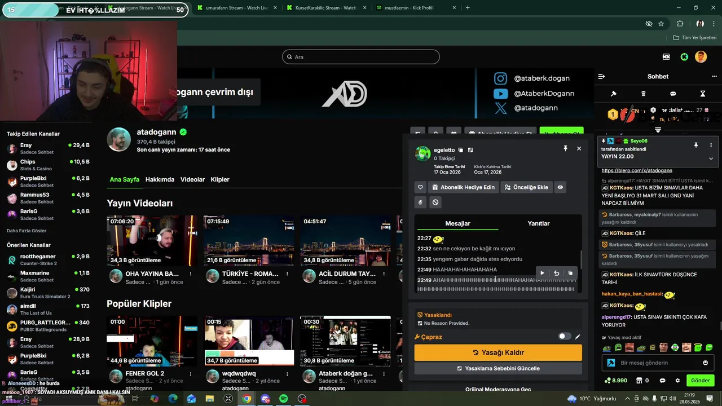Click the moderation hammer icon in chat toolbar
The width and height of the screenshot is (722, 406).
tap(614, 94)
